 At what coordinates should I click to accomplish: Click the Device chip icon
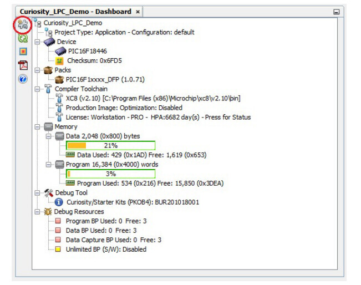pyautogui.click(x=49, y=42)
